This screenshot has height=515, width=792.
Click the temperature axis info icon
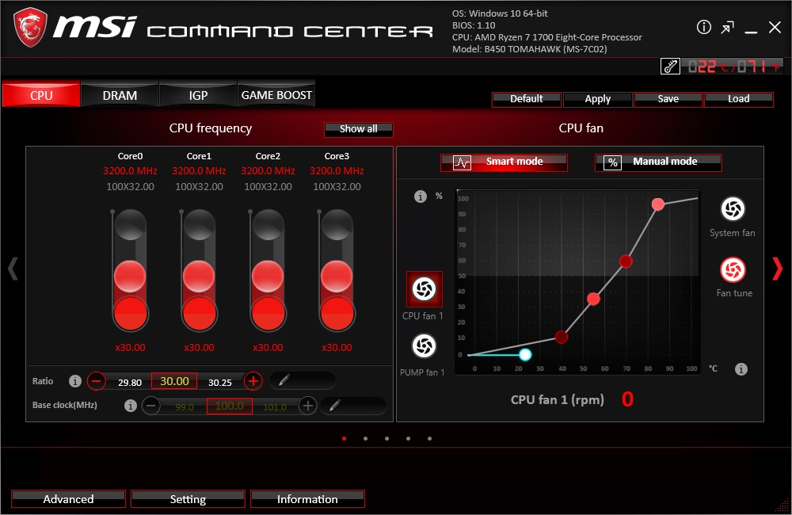pyautogui.click(x=741, y=369)
